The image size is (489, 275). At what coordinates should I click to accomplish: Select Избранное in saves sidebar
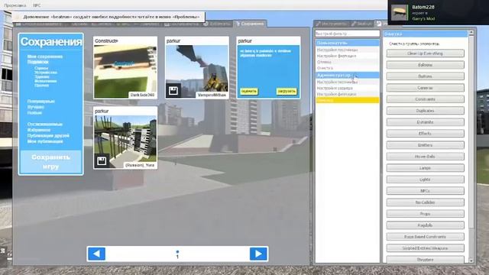(x=39, y=130)
